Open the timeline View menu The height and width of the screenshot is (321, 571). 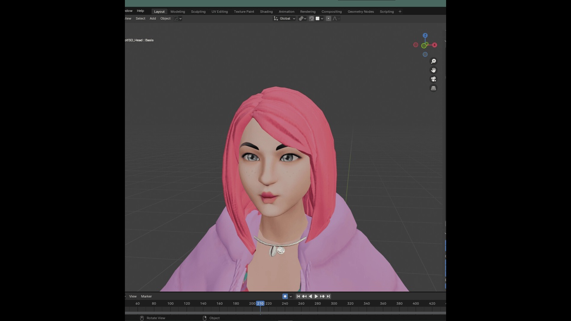click(x=133, y=296)
